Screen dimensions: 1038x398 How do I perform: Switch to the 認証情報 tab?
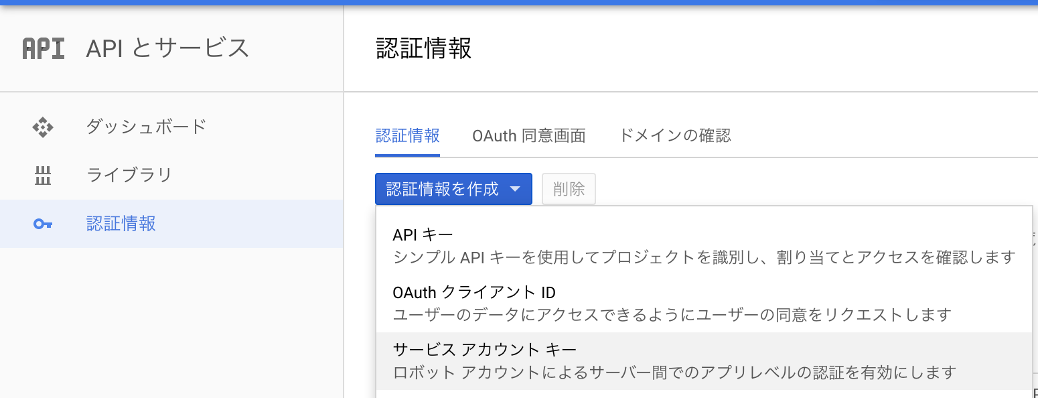407,136
